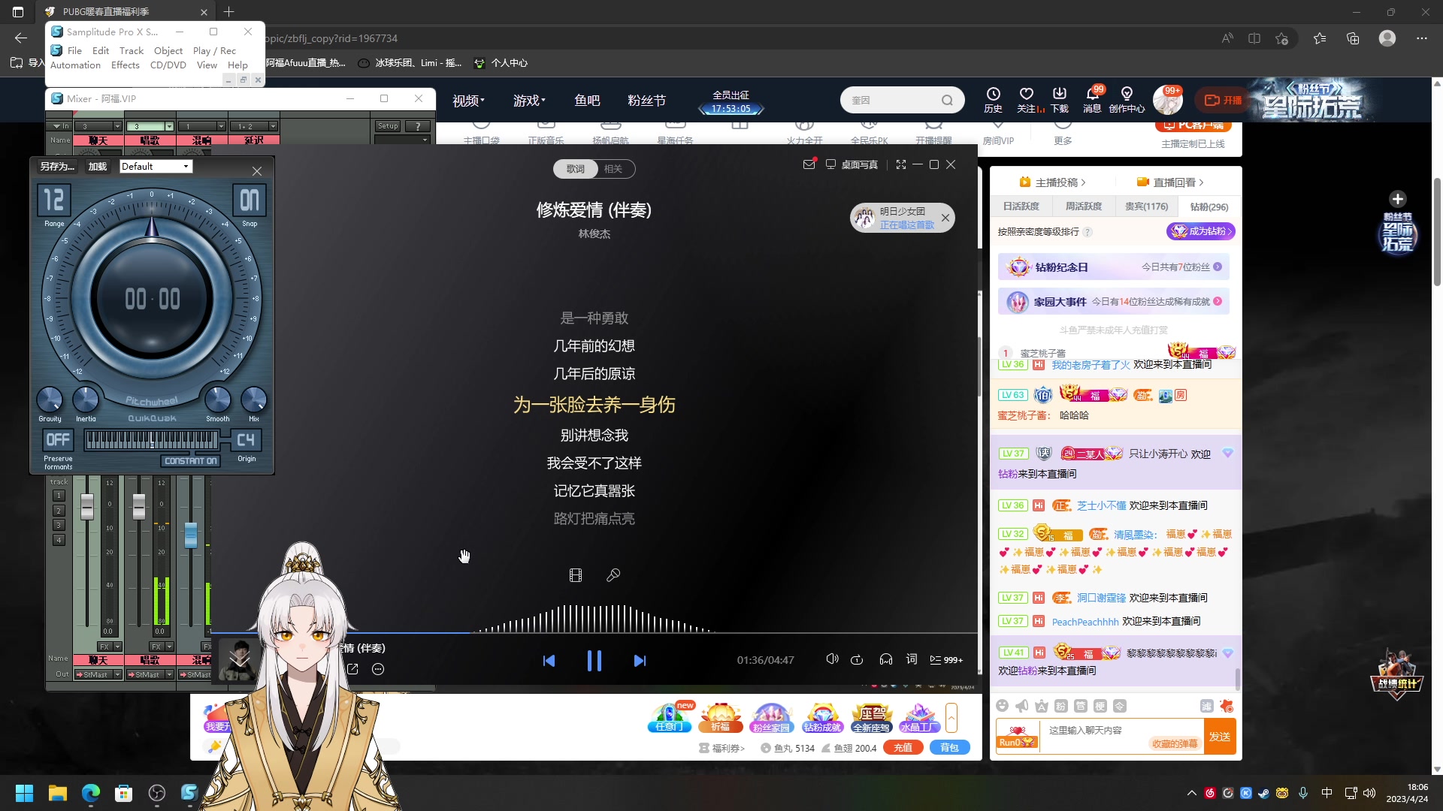Adjust the Smooth knob
Viewport: 1443px width, 811px height.
(218, 399)
